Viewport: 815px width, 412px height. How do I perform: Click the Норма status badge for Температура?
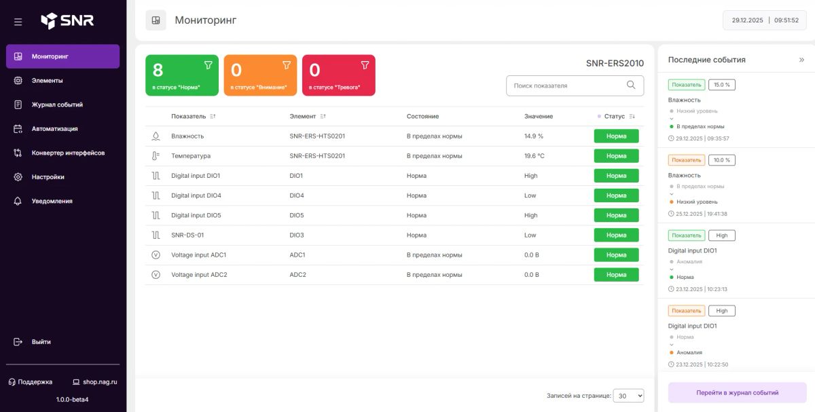616,155
